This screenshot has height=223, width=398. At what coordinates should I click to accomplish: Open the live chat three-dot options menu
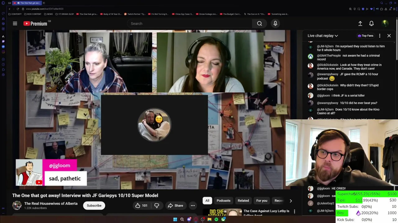[x=380, y=36]
